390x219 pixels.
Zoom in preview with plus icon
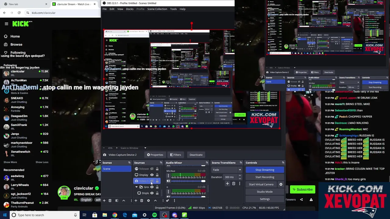pyautogui.click(x=116, y=148)
